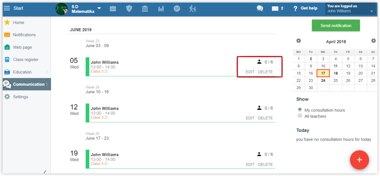Image resolution: width=380 pixels, height=176 pixels.
Task: Edit the June 05 consultation hour
Action: tap(250, 72)
